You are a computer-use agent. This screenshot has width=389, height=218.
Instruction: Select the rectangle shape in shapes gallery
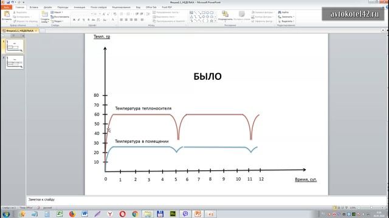coord(204,13)
